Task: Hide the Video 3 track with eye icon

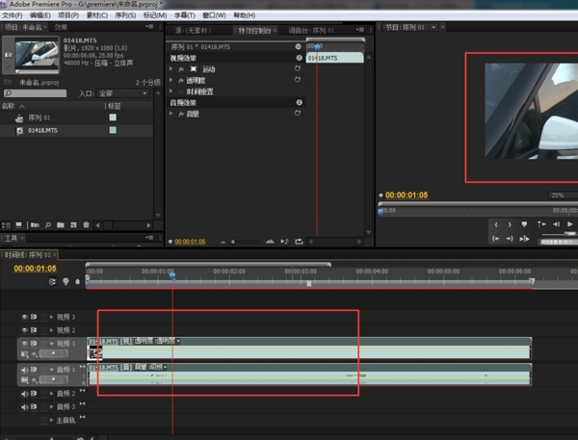Action: (25, 317)
